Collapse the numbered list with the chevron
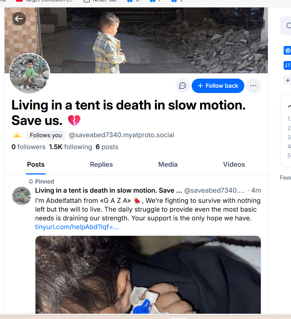 click(x=289, y=106)
